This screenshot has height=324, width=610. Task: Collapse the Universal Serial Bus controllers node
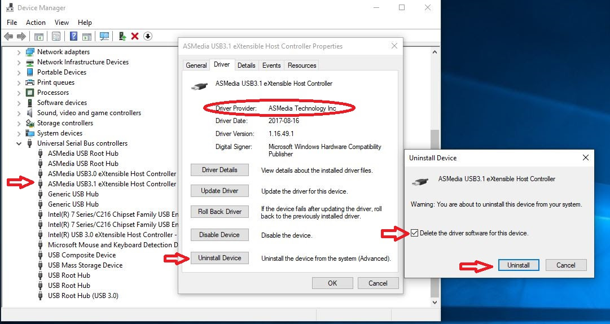[19, 143]
